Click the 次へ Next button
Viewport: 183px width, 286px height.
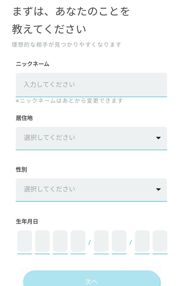91,281
